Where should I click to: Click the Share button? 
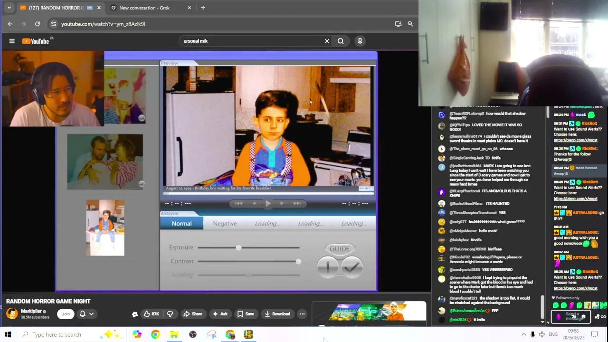[x=193, y=313]
